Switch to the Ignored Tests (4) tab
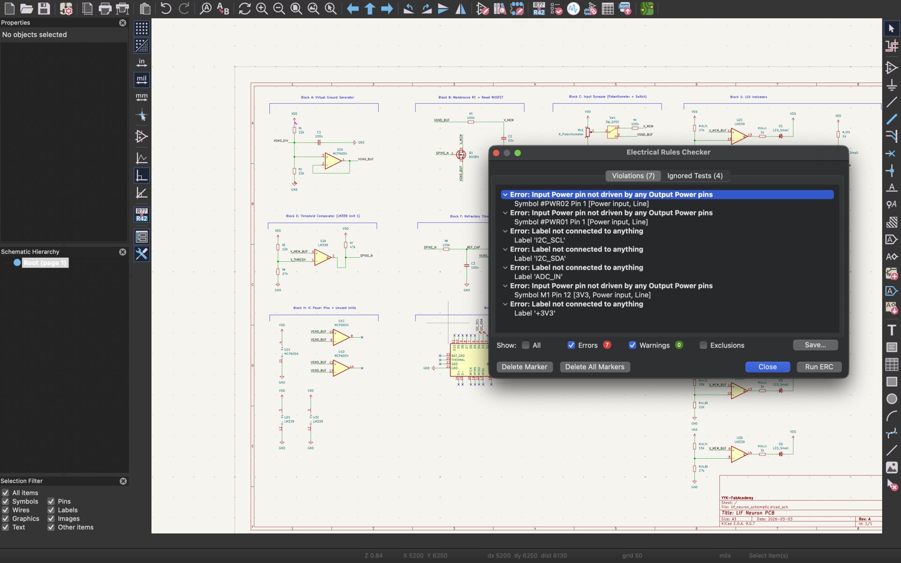 pos(695,176)
